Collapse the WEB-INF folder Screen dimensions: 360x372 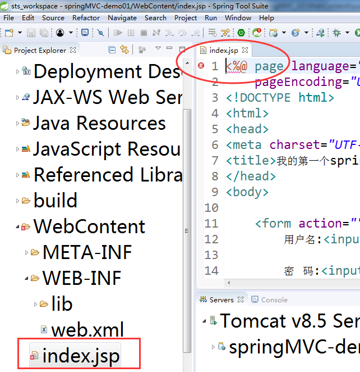(26, 278)
